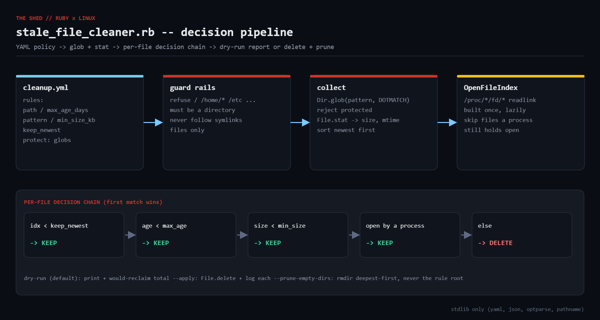Viewport: 600px width, 320px height.
Task: Click '/proc/*/fd/* readlink' line
Action: (x=500, y=100)
